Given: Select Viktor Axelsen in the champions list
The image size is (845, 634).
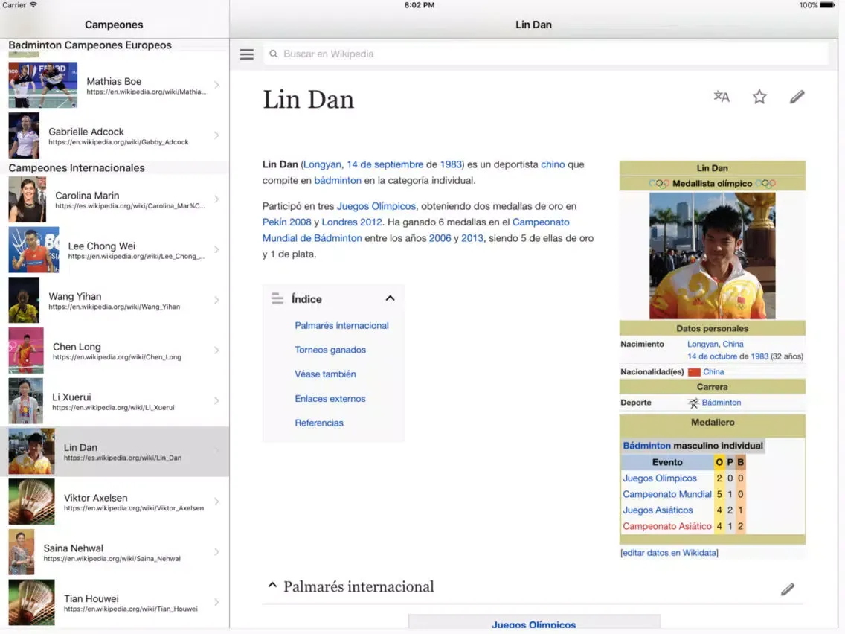Looking at the screenshot, I should 115,502.
